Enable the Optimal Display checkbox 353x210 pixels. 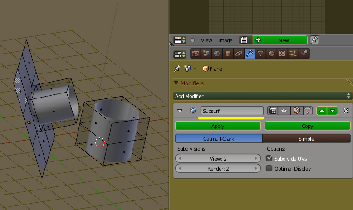(x=269, y=168)
